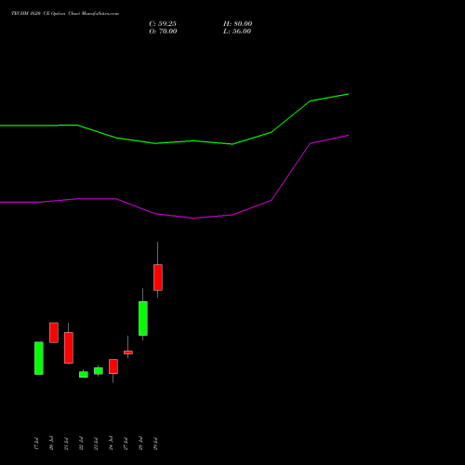Click the open value "O: 70.00"
Image resolution: width=465 pixels, height=465 pixels.
click(x=163, y=32)
